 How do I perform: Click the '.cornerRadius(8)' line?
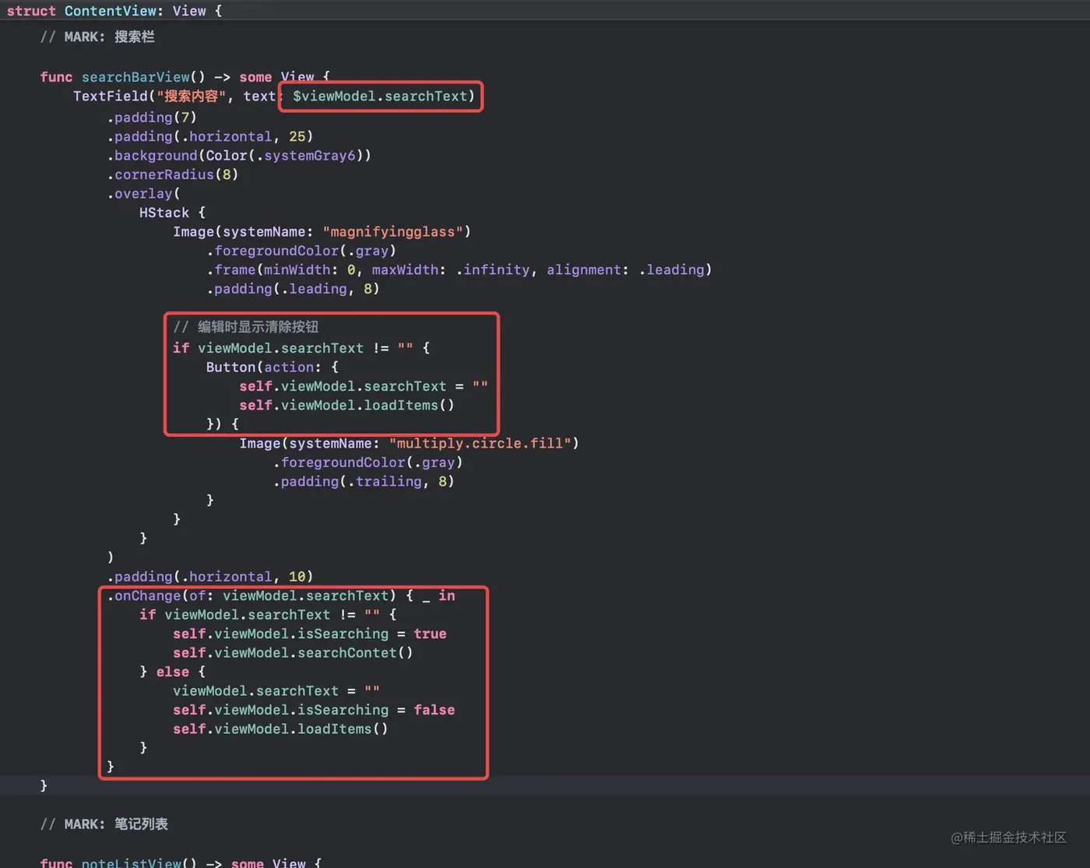coord(173,174)
